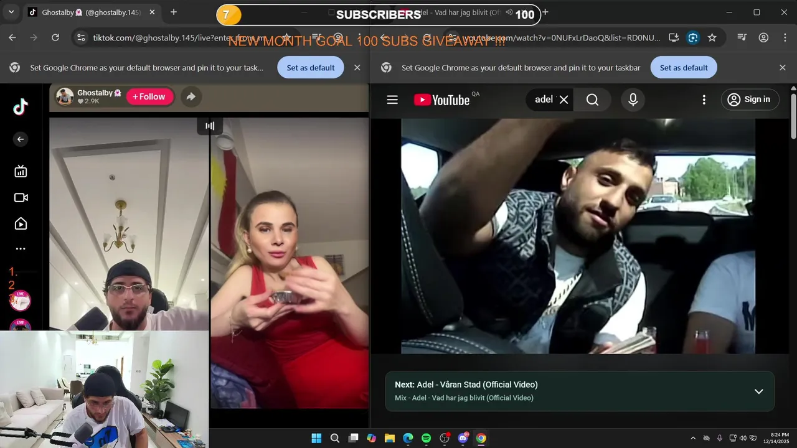797x448 pixels.
Task: Click the TikTok logo icon
Action: tap(21, 107)
